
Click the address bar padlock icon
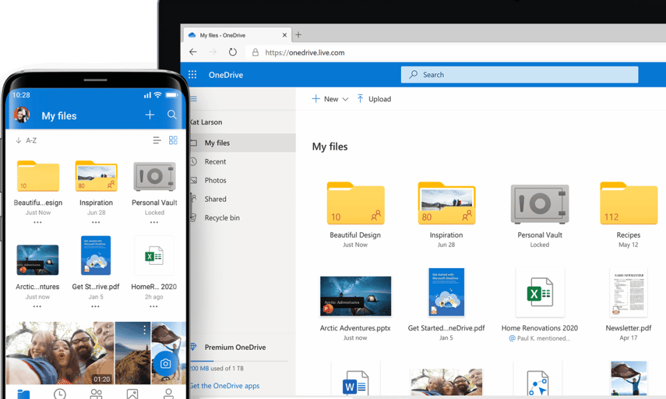[255, 52]
